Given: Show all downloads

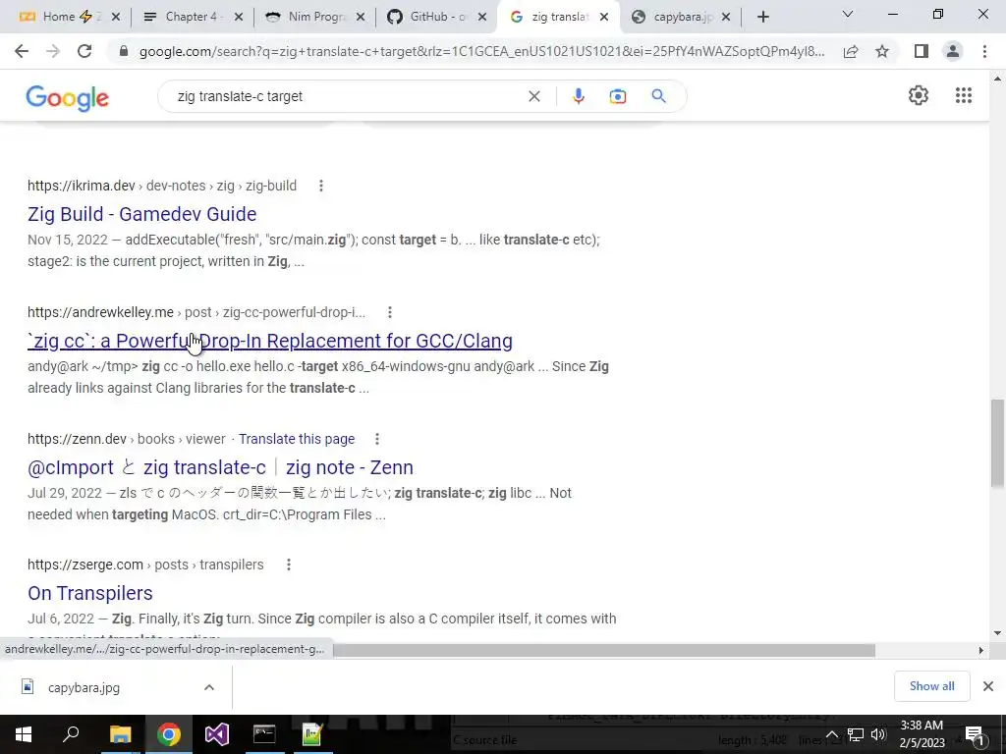Looking at the screenshot, I should [931, 686].
